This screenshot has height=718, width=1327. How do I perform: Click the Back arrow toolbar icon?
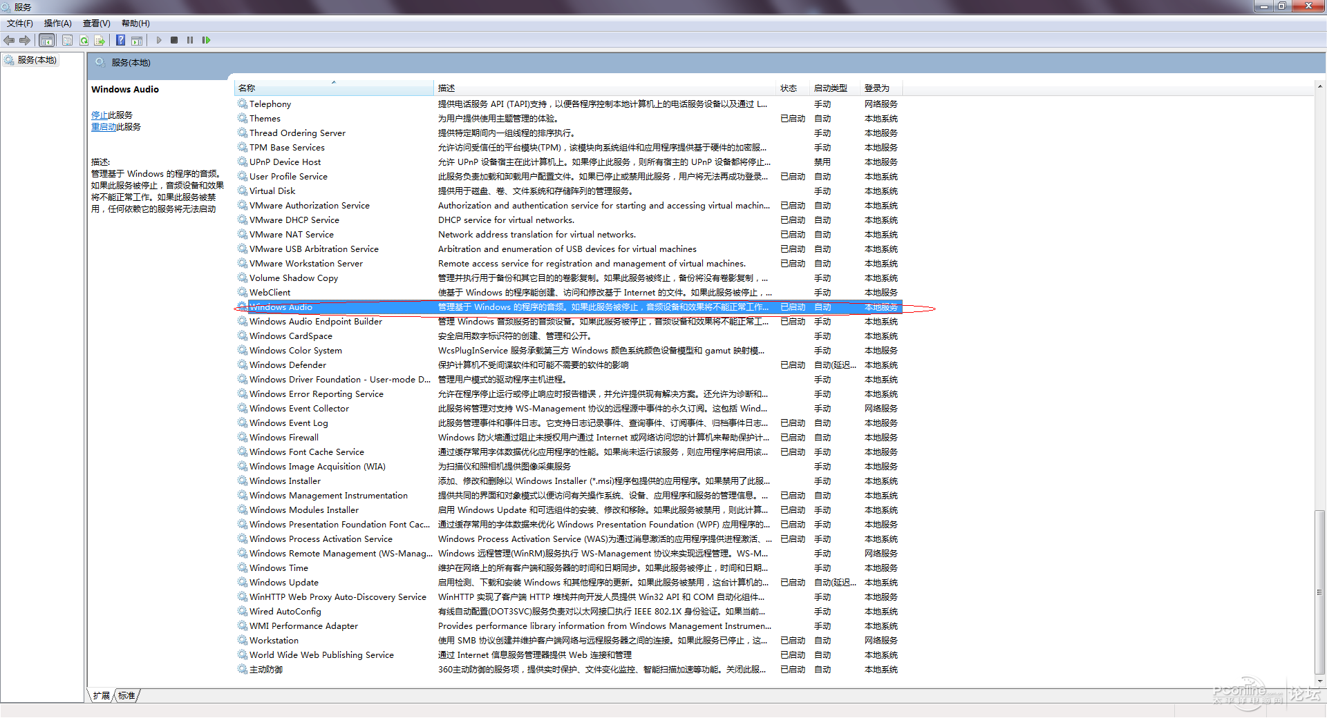(x=9, y=40)
